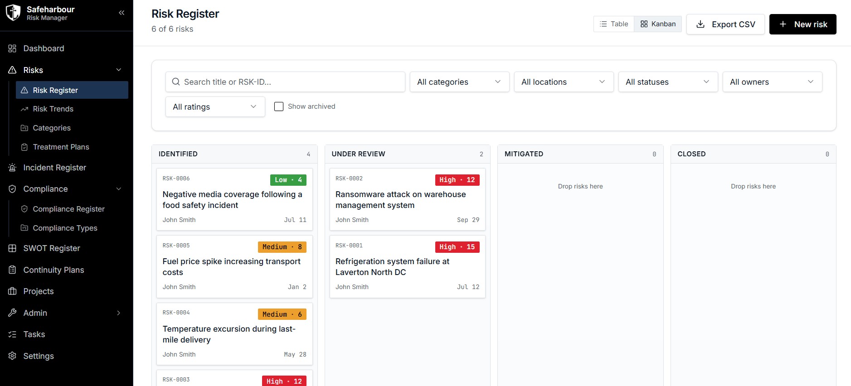Click the Tasks checklist icon

pos(12,334)
